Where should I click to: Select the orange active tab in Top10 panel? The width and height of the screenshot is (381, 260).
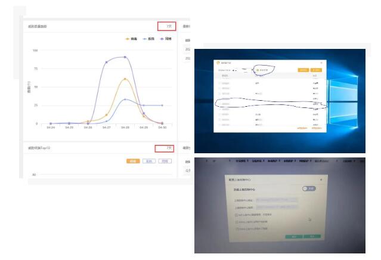132,161
